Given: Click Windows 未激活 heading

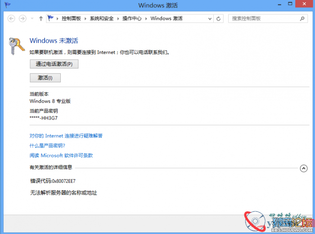Looking at the screenshot, I should [x=54, y=41].
